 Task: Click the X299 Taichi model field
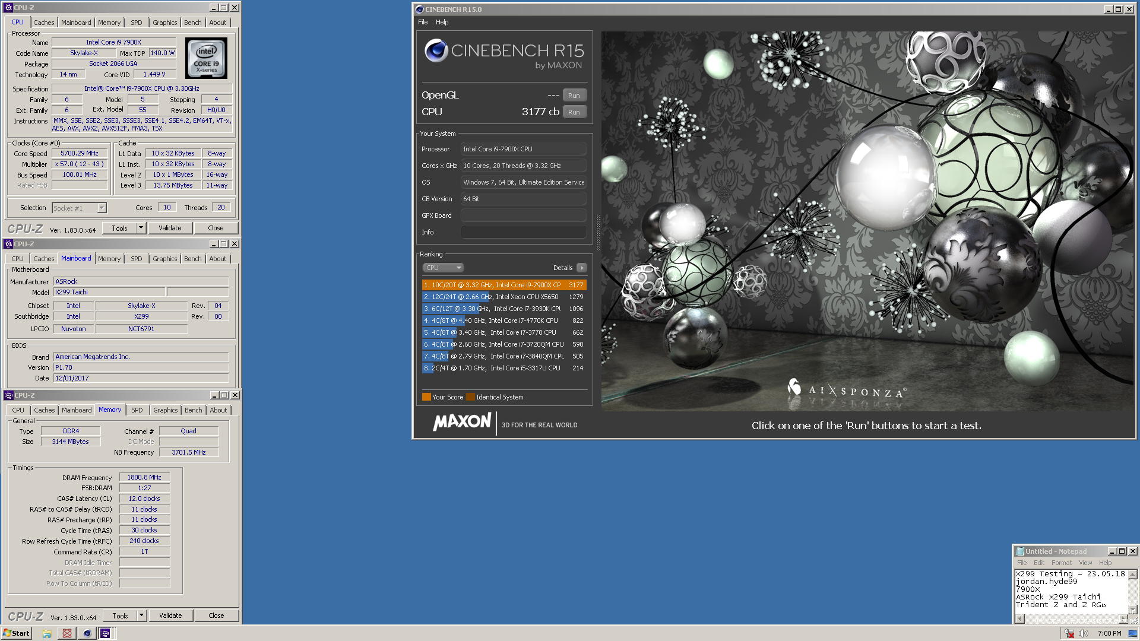tap(109, 292)
